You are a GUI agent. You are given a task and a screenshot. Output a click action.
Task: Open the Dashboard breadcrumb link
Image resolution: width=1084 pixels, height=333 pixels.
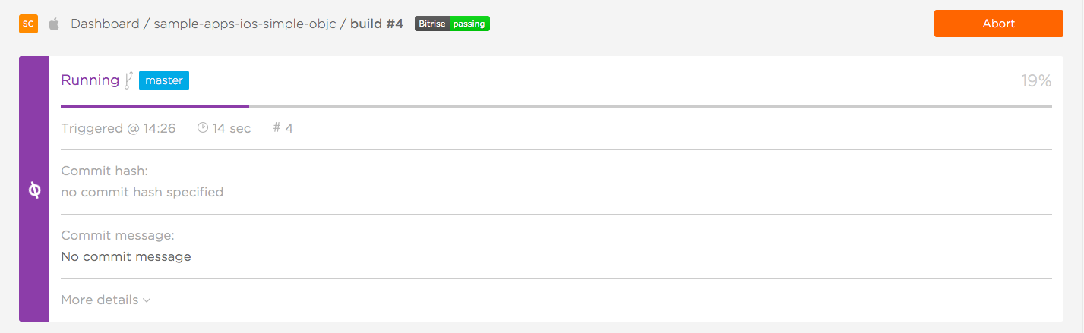click(x=105, y=24)
